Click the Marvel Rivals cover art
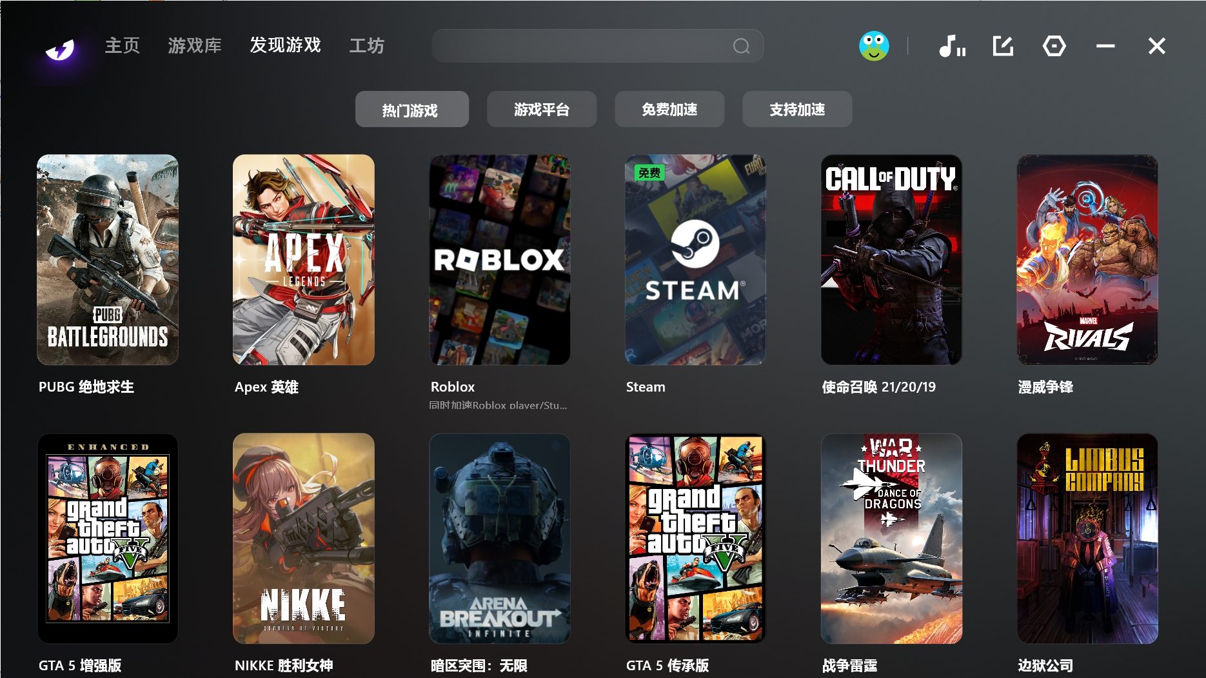 (x=1087, y=259)
